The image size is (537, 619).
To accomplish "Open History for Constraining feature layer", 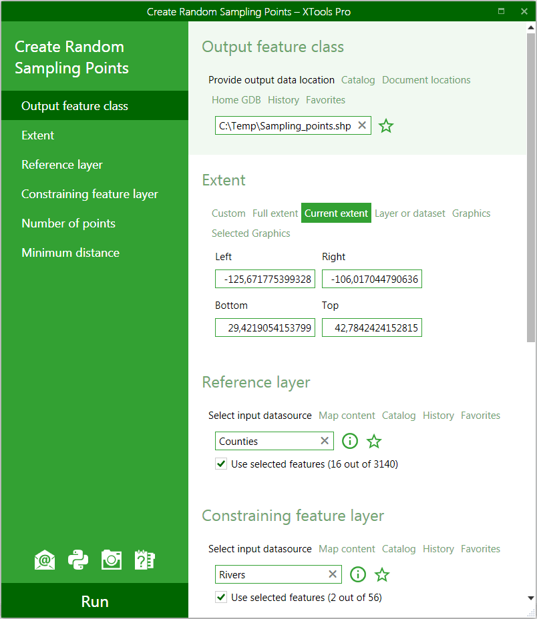I will tap(438, 549).
